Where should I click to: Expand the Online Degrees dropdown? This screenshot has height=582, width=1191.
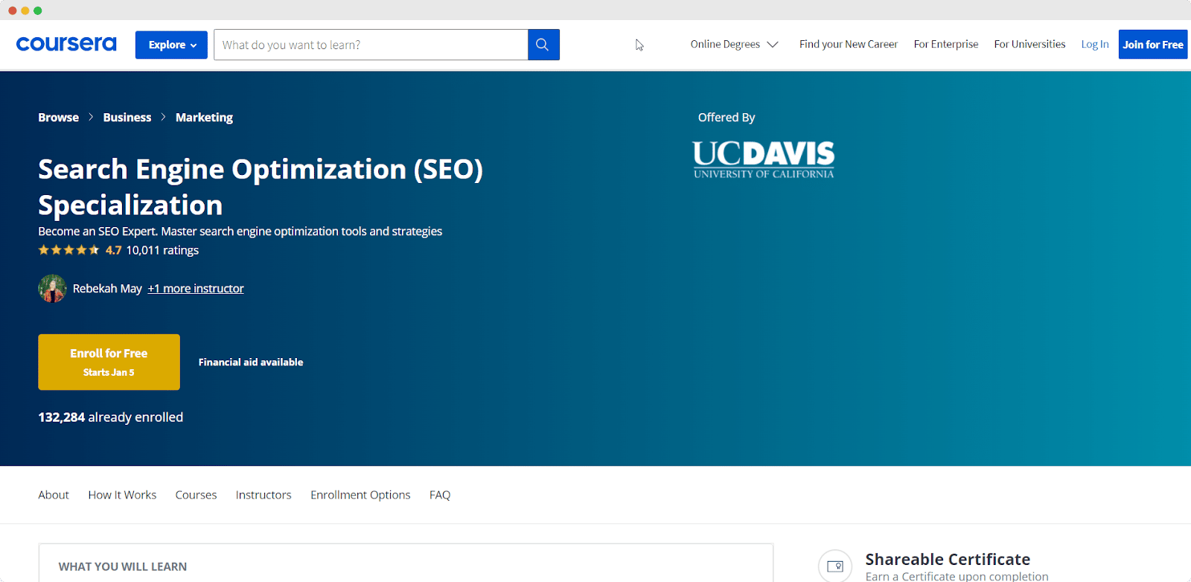click(734, 45)
